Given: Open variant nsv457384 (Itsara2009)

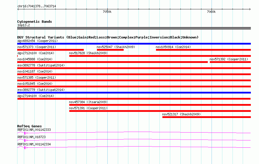Looking at the screenshot, I should (88, 102).
